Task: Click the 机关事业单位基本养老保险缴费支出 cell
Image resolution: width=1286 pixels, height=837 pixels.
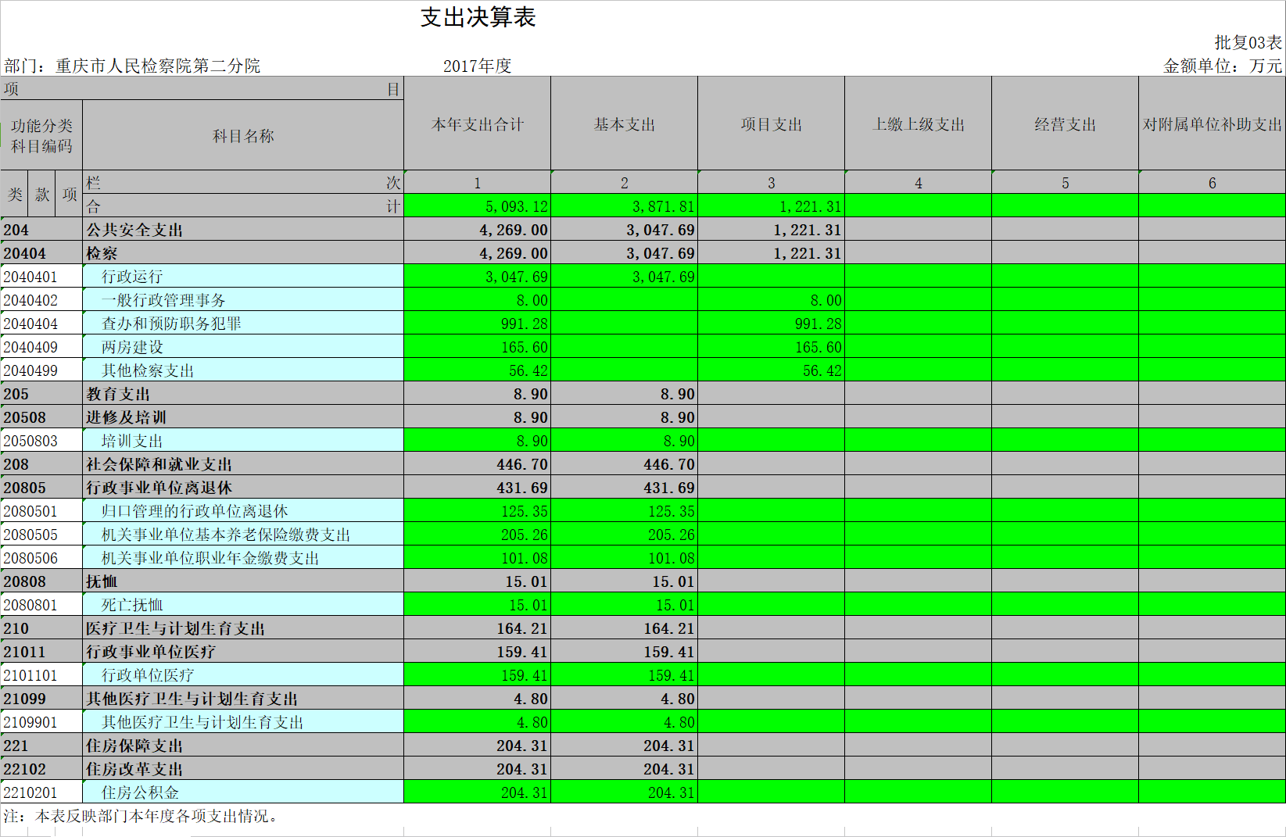Action: 226,535
